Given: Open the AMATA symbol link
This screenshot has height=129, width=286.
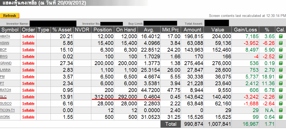Looking at the screenshot, I should [5, 36].
